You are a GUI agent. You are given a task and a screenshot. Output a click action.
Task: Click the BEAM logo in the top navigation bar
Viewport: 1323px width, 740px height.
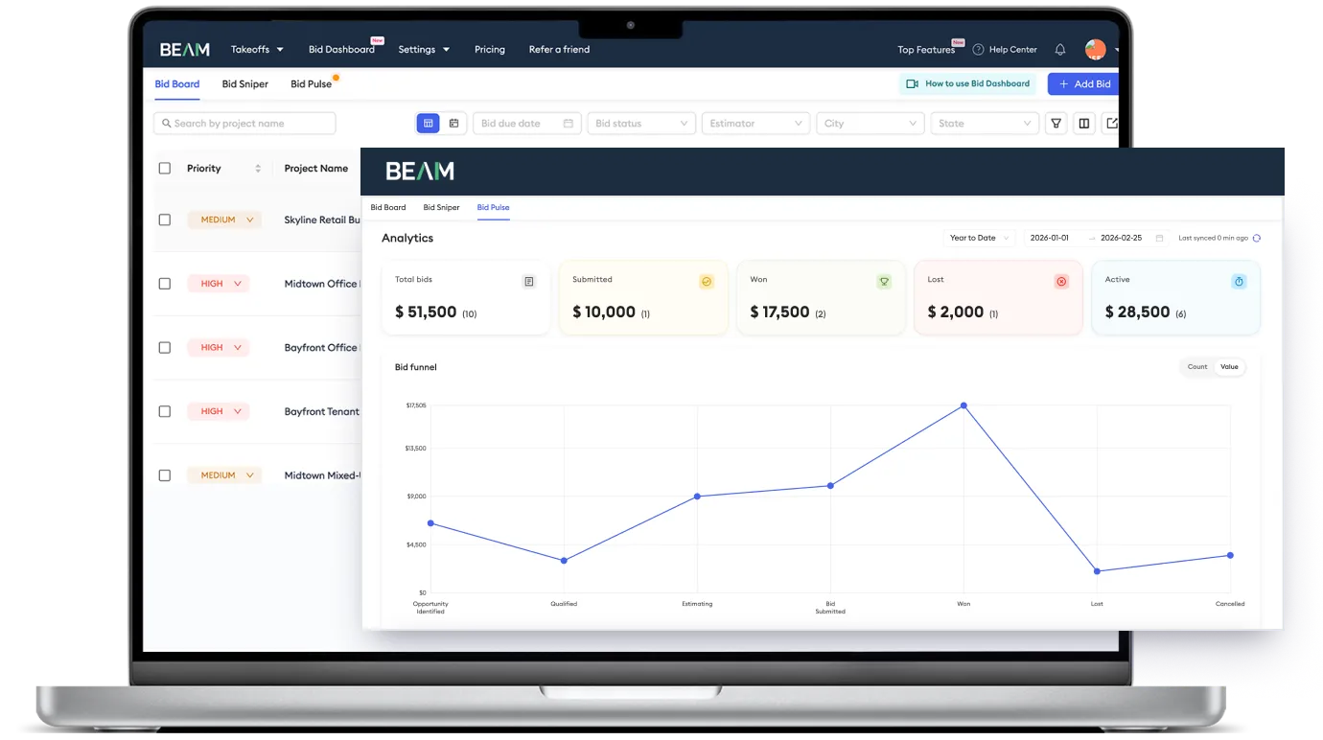(x=184, y=50)
